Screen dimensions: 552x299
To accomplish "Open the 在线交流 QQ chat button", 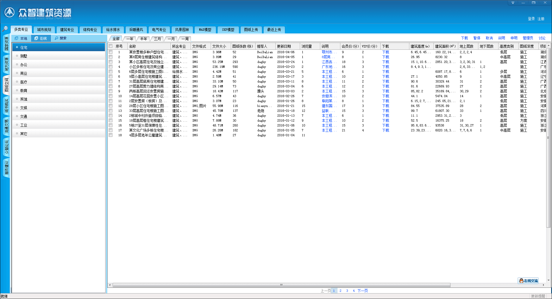I will (528, 281).
